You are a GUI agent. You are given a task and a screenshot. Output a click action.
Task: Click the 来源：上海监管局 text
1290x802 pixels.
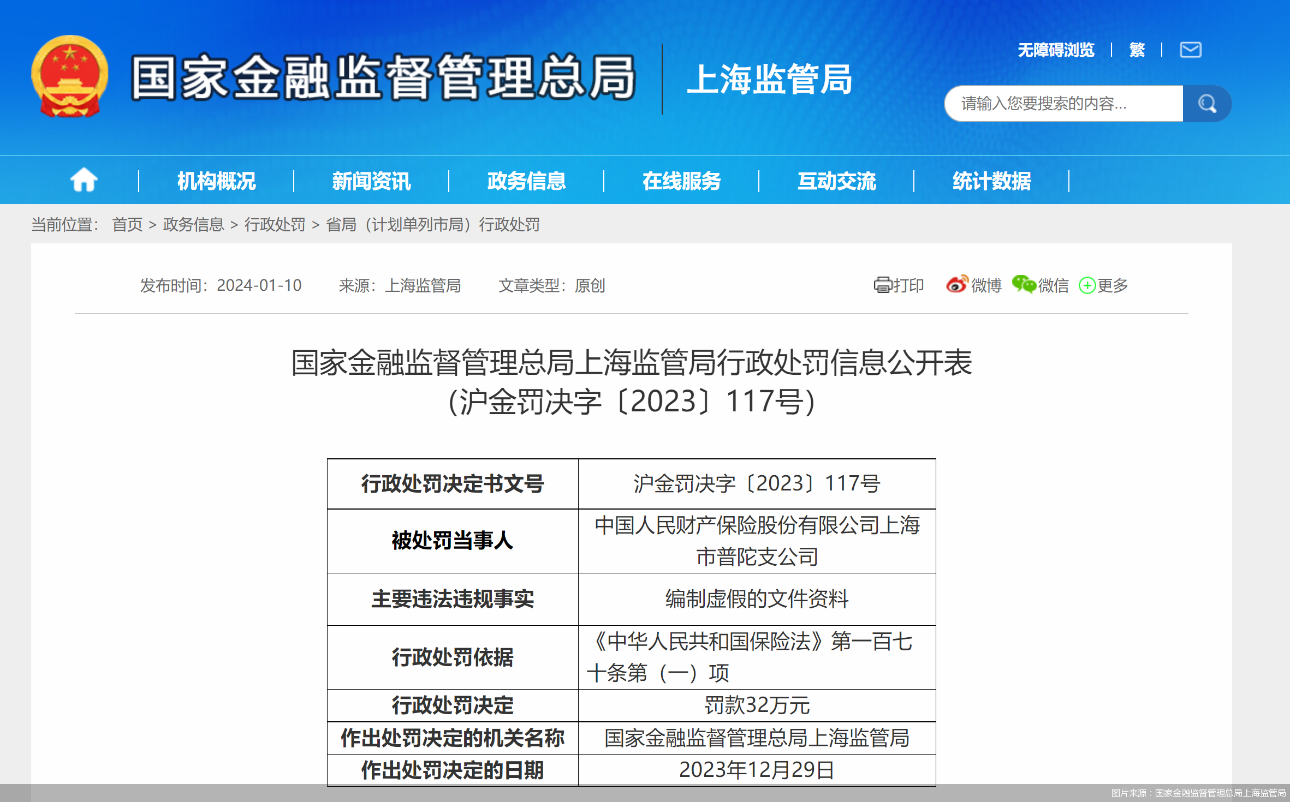[x=400, y=285]
